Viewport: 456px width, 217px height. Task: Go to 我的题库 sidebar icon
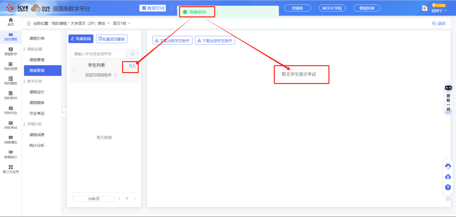tap(11, 81)
